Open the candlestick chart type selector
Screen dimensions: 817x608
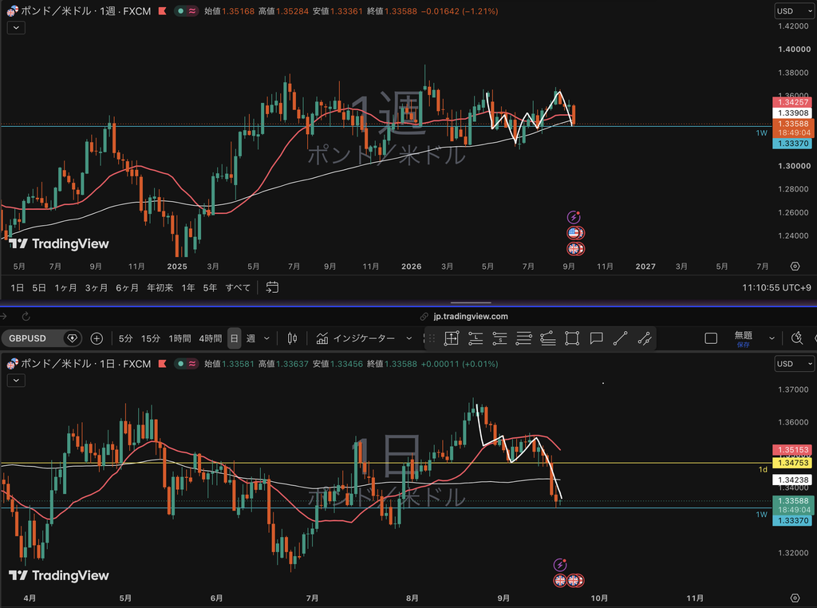(292, 338)
